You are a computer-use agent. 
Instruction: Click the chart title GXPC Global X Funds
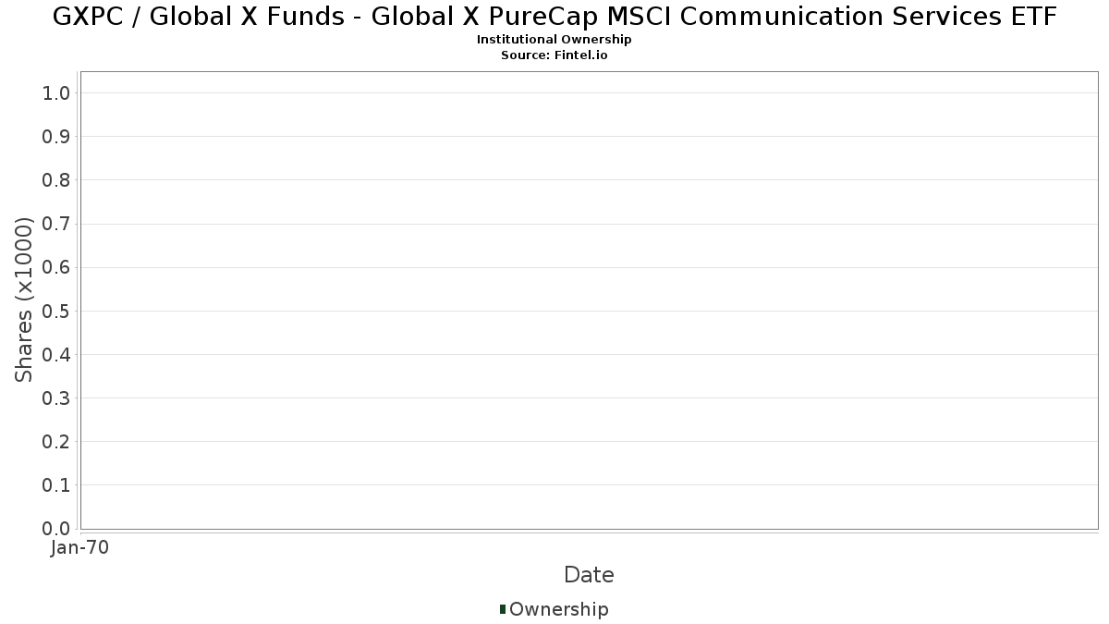(x=554, y=17)
